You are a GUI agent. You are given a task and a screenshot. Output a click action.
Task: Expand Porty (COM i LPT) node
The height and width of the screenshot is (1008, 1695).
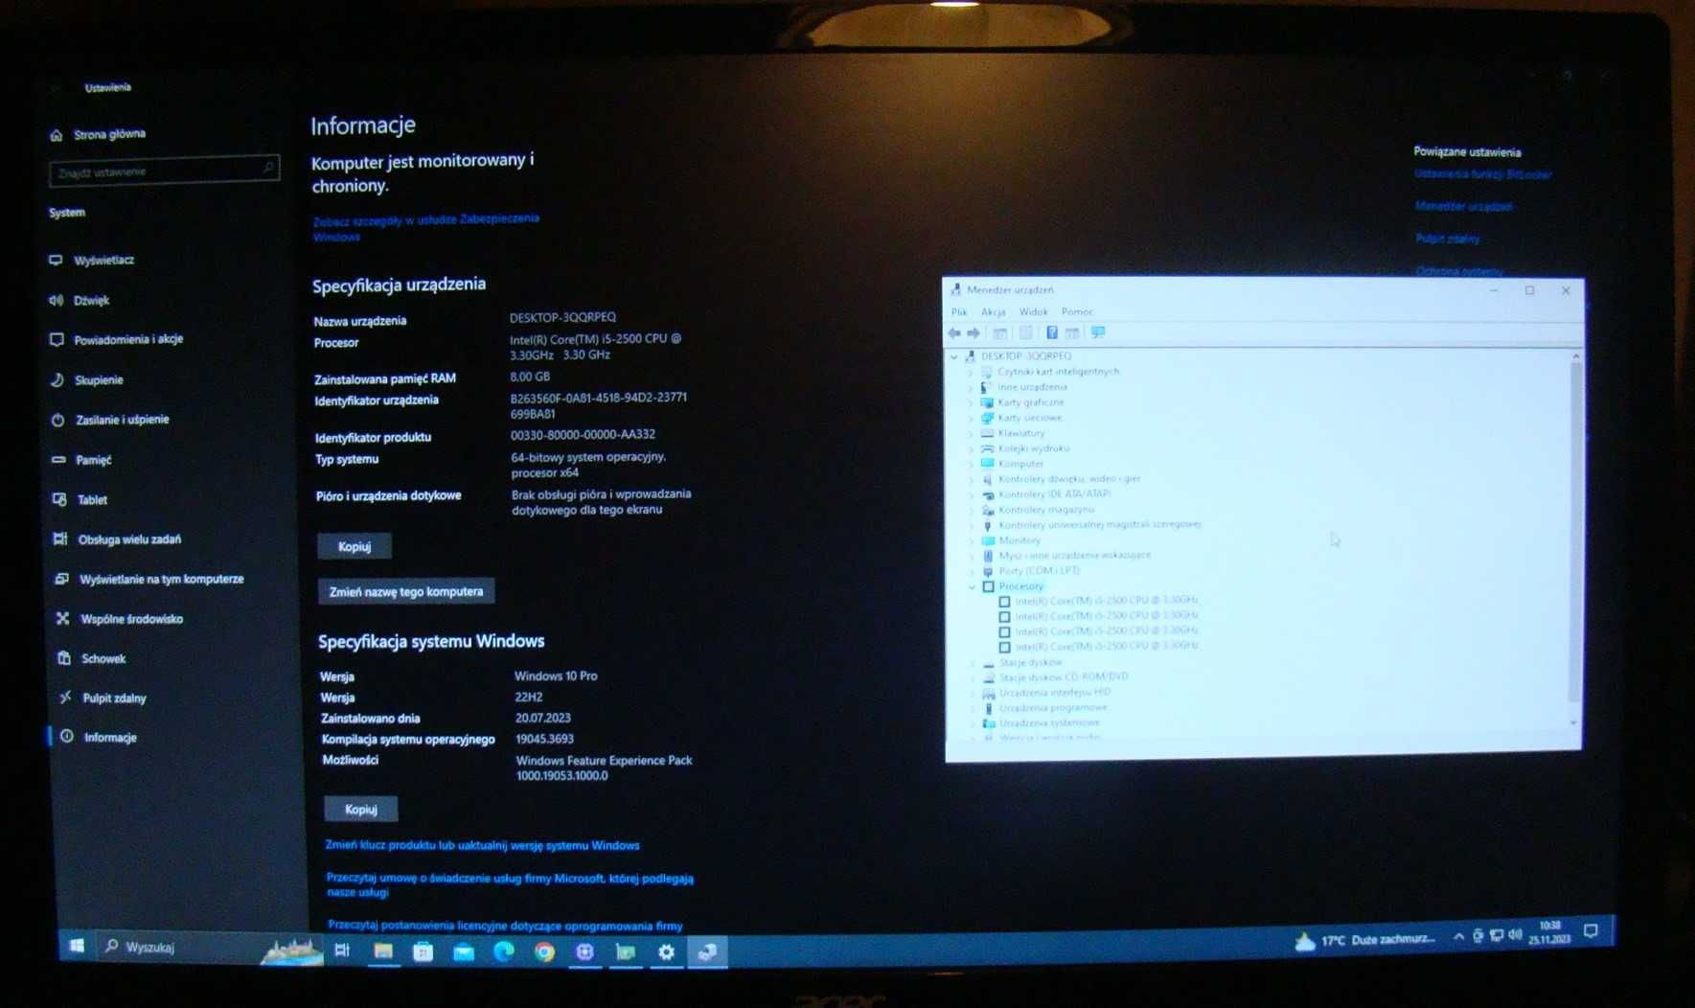coord(972,571)
